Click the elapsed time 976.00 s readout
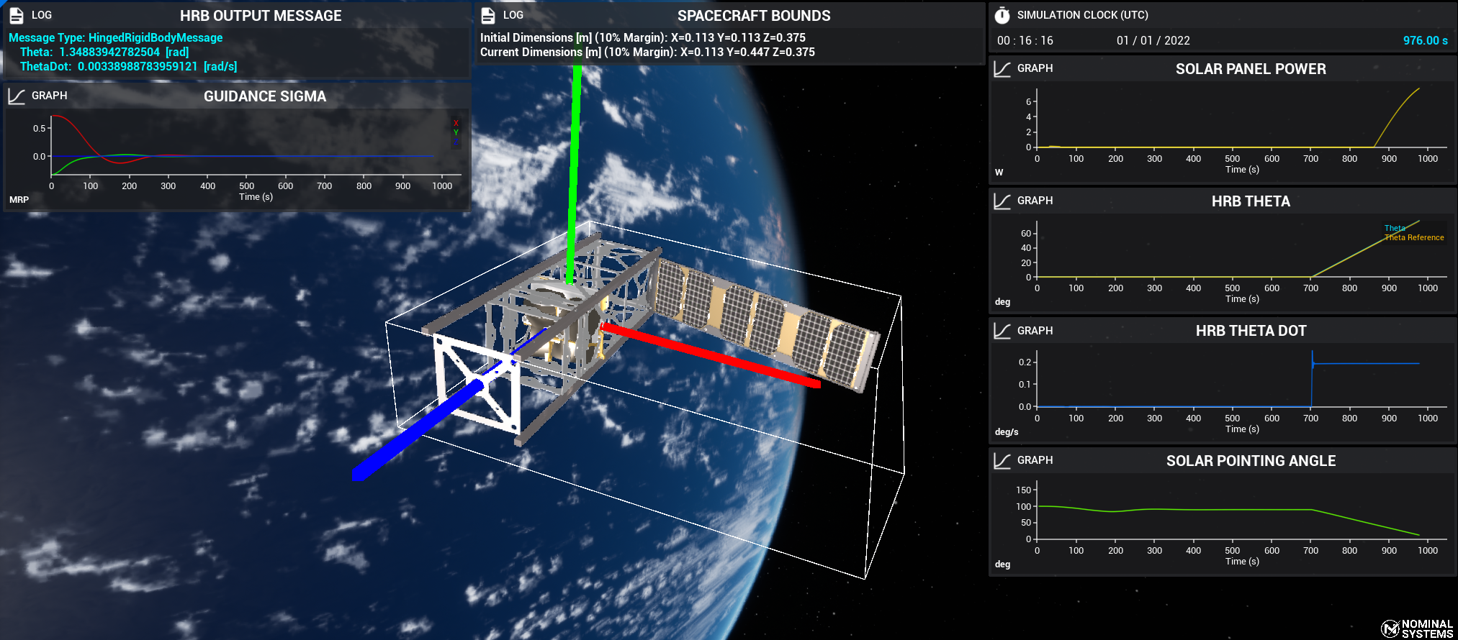This screenshot has height=640, width=1458. tap(1424, 41)
